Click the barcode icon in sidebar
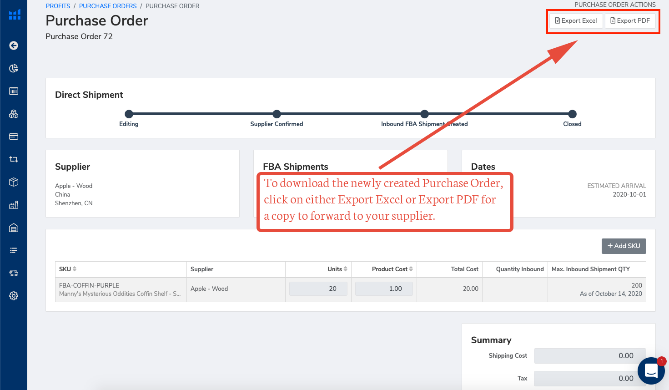Viewport: 669px width, 390px height. click(14, 91)
